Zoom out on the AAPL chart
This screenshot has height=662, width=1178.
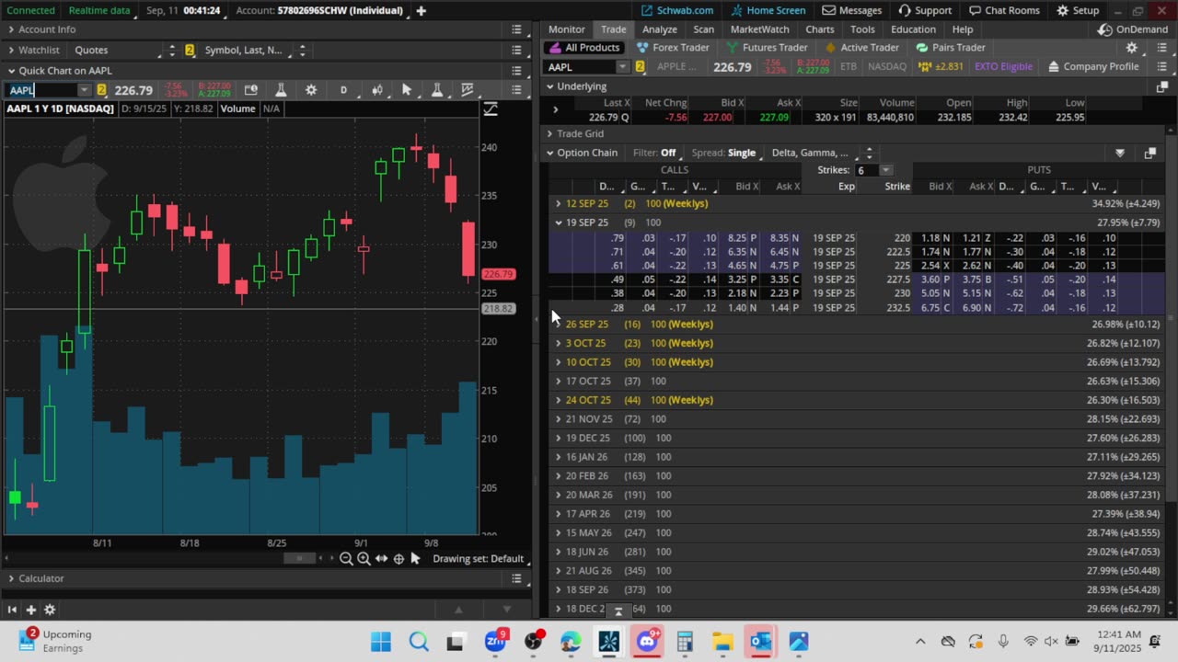pyautogui.click(x=346, y=559)
